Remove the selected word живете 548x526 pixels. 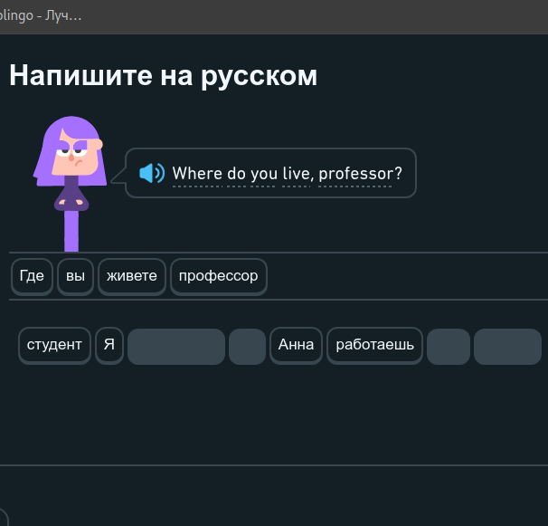(x=132, y=276)
